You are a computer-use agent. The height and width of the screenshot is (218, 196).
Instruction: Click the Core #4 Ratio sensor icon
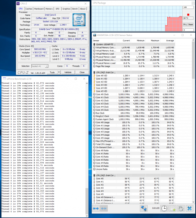(x=94, y=163)
